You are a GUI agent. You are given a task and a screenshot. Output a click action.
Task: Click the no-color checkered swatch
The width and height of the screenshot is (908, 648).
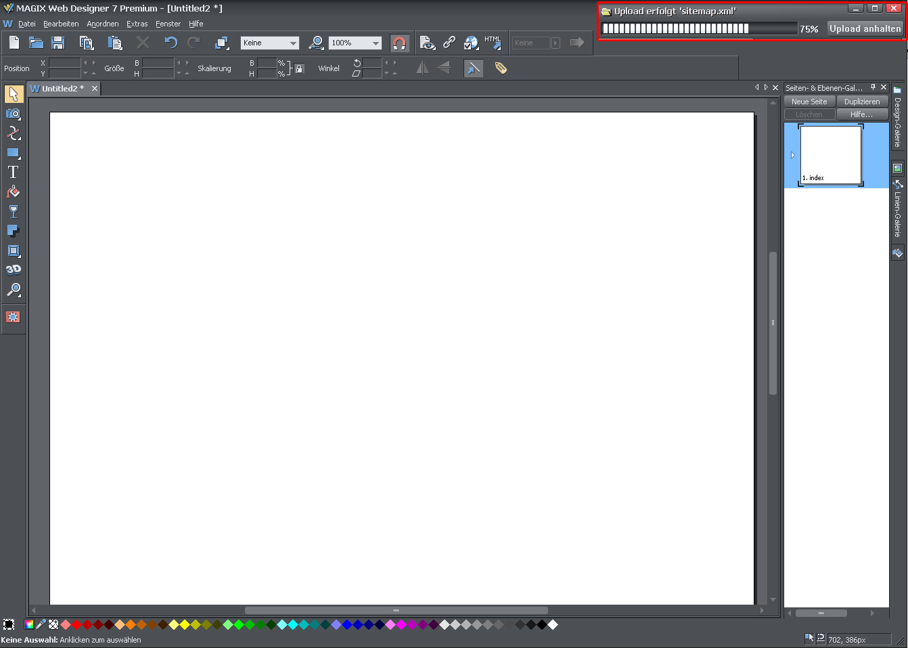[53, 624]
